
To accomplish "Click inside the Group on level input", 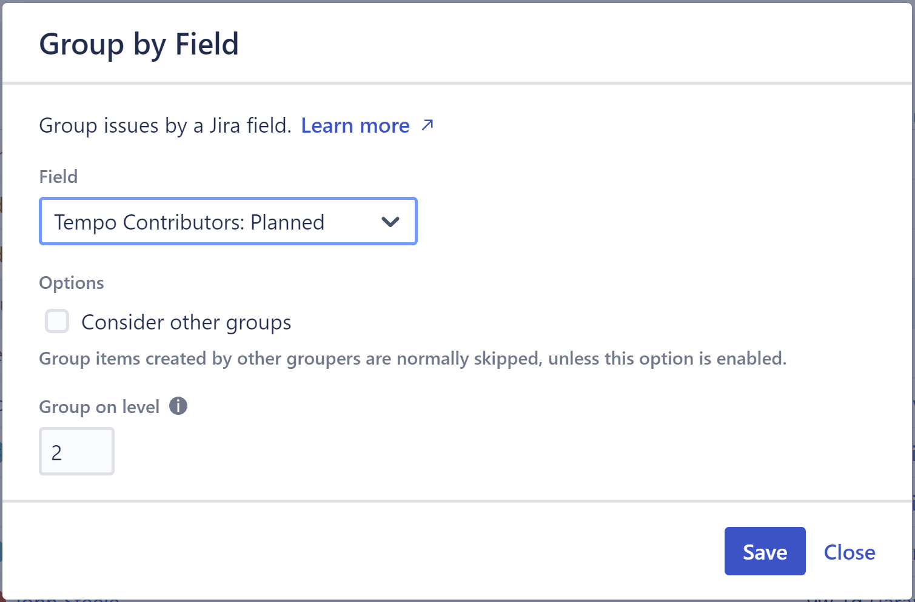I will coord(76,451).
